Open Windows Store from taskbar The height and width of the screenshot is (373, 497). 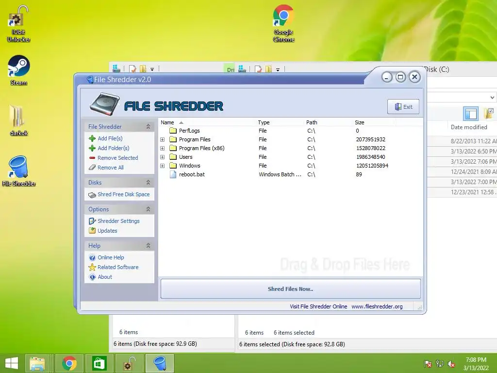click(x=99, y=363)
